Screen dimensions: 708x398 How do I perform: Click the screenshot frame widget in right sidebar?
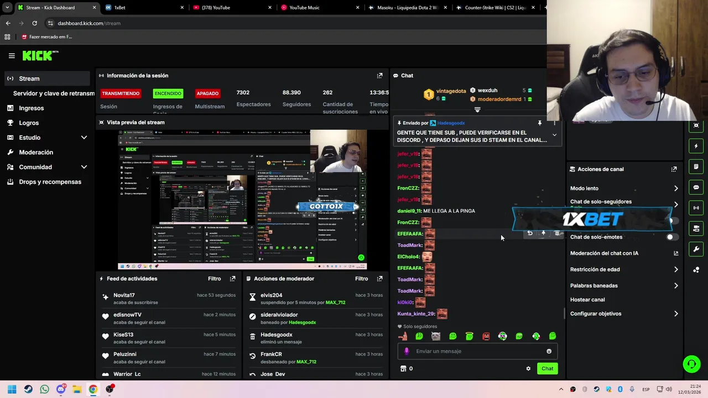[696, 125]
